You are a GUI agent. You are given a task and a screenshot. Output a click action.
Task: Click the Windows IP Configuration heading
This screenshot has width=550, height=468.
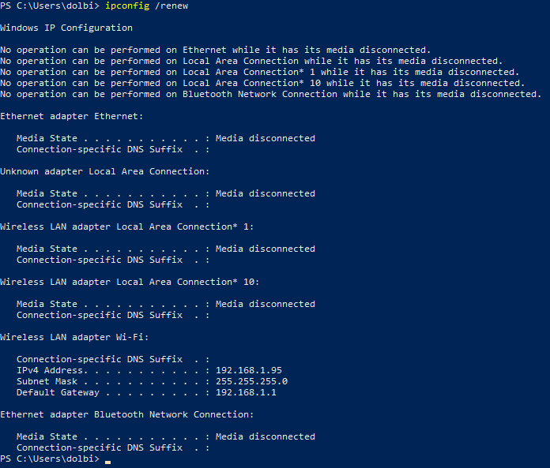pyautogui.click(x=66, y=28)
